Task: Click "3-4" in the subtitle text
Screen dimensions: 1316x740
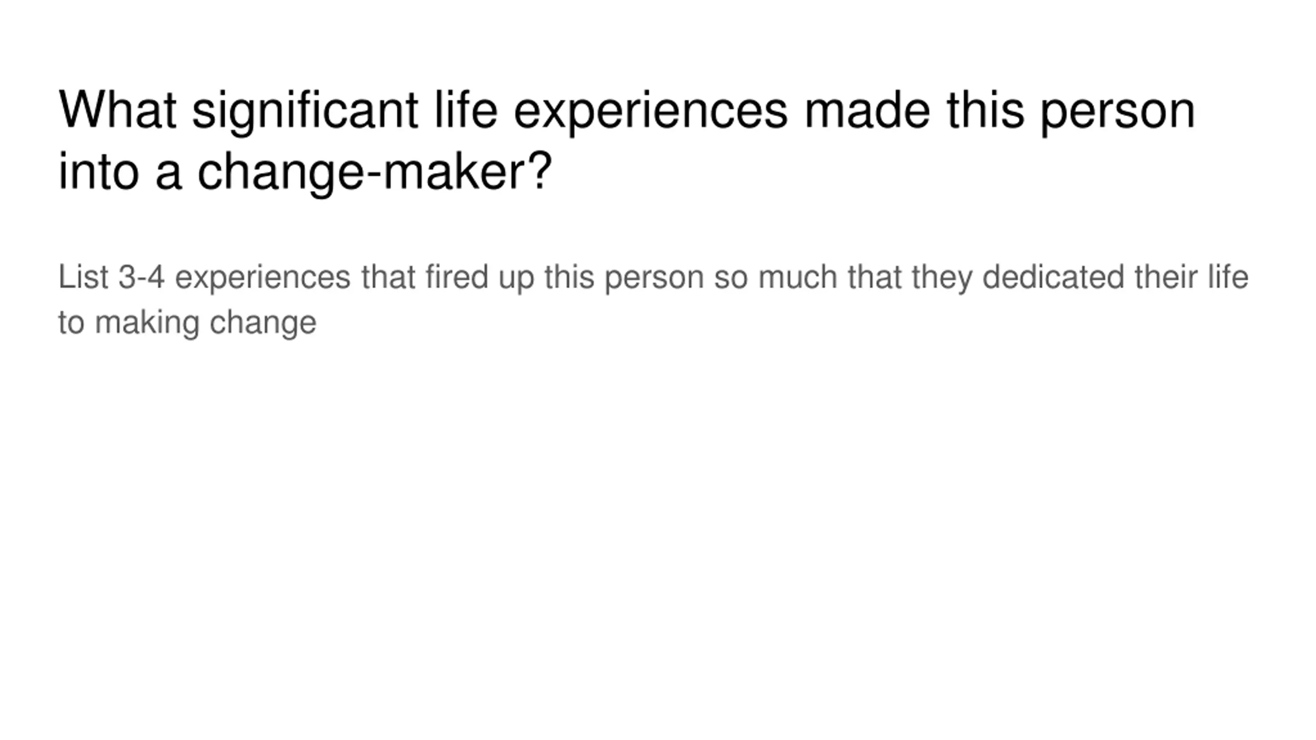Action: tap(141, 277)
